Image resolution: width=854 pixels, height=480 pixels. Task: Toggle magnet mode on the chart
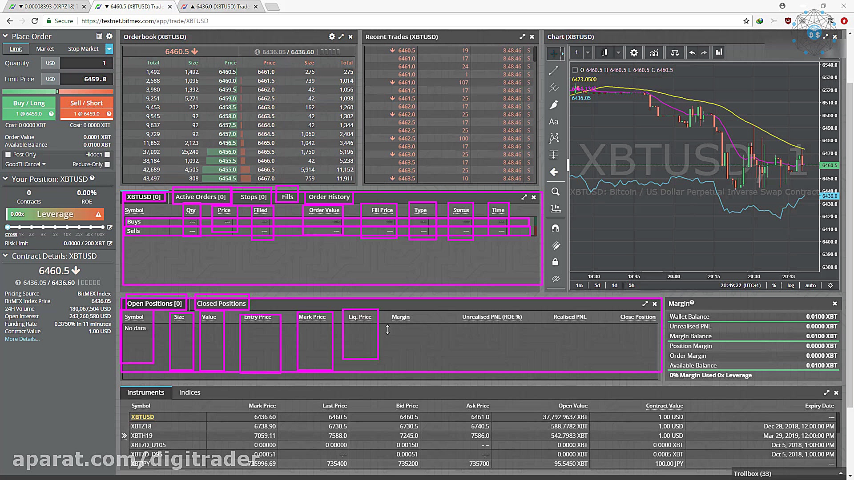[555, 228]
